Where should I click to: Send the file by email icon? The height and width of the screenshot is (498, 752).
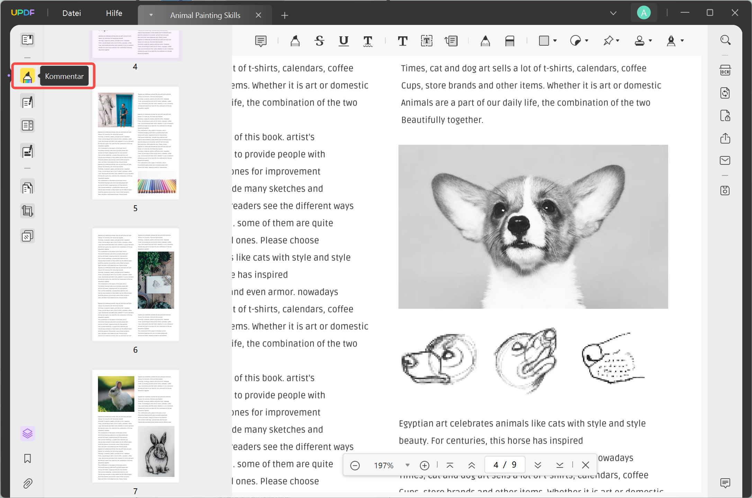[x=725, y=160]
